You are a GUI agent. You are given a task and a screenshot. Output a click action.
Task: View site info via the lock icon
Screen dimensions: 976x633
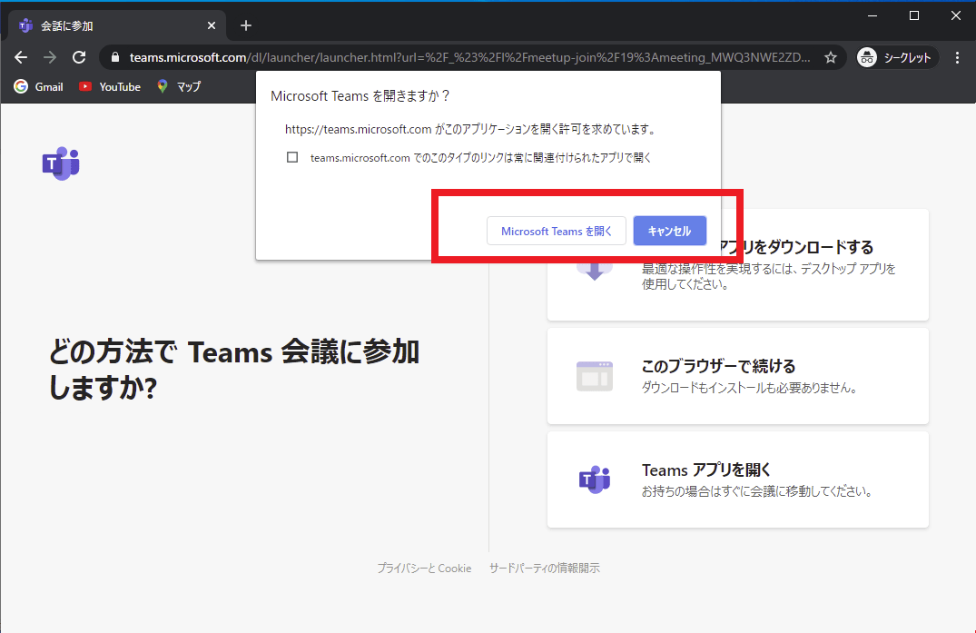tap(115, 57)
